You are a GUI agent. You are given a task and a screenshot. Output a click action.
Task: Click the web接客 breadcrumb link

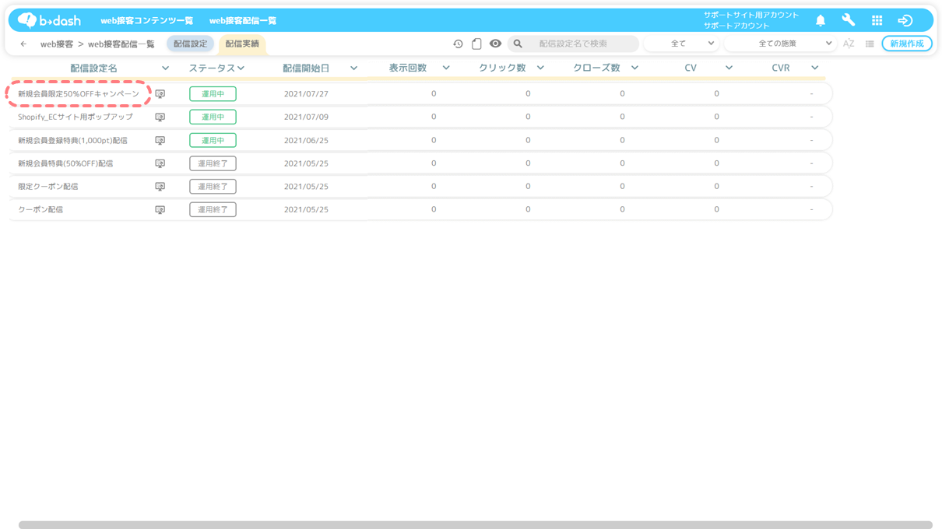57,44
